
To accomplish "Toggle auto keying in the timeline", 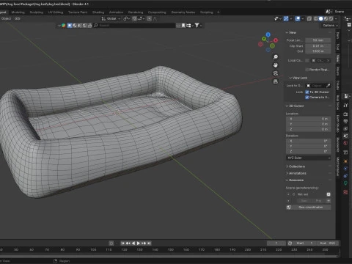I will (111, 243).
